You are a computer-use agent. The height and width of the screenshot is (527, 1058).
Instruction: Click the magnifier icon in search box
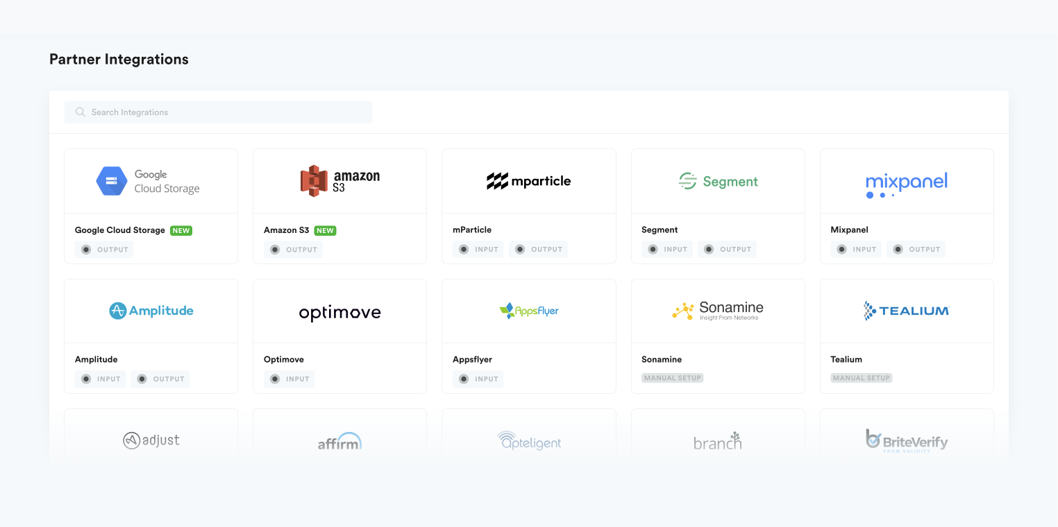pos(81,112)
